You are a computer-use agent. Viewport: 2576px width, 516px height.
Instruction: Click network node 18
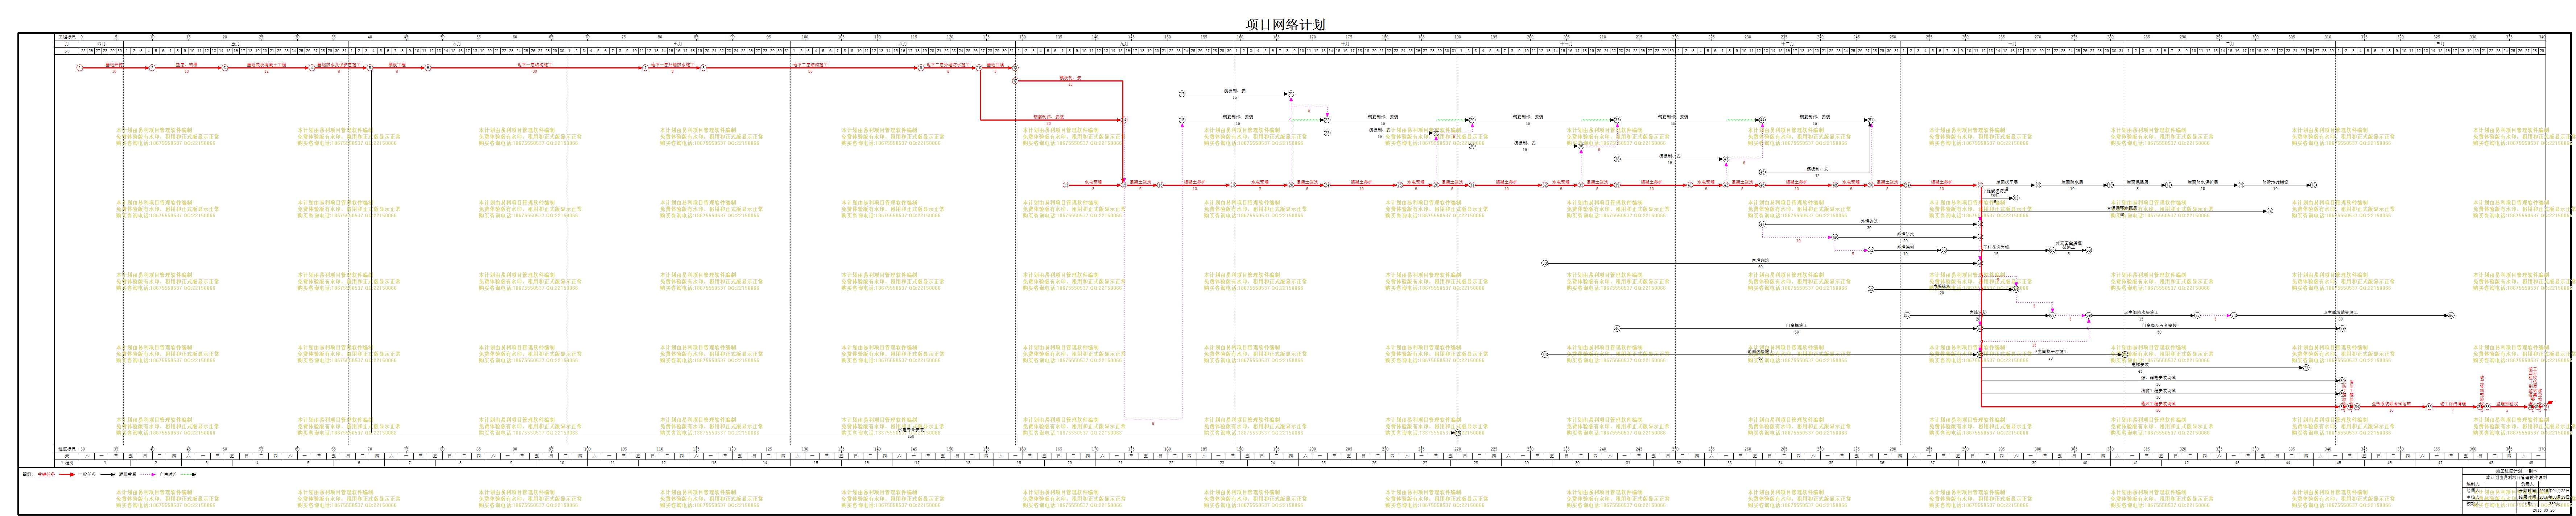click(x=1182, y=120)
